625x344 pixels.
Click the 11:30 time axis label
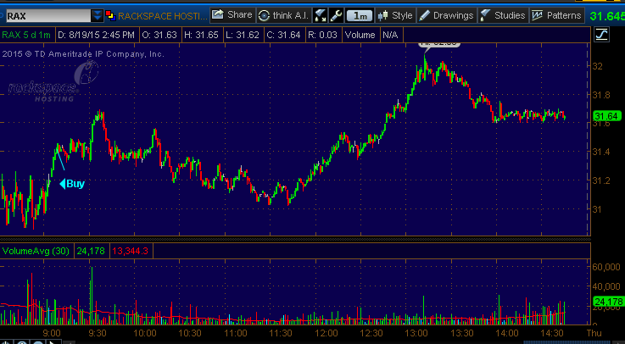coord(281,333)
